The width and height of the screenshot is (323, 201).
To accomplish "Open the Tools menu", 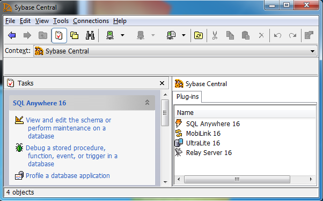I will point(61,21).
